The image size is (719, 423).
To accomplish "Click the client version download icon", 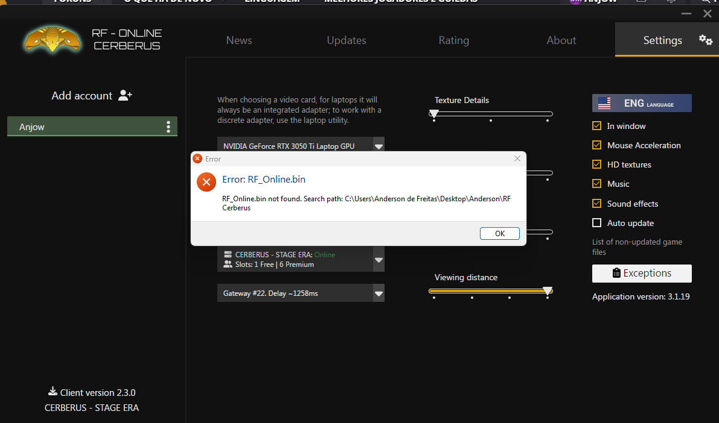I will [53, 392].
